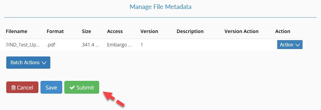
Task: Save the file metadata
Action: pos(51,87)
